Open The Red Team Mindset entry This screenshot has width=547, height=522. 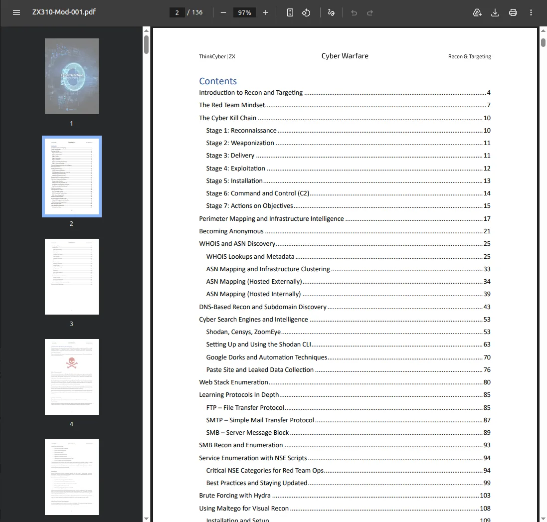[x=345, y=105]
